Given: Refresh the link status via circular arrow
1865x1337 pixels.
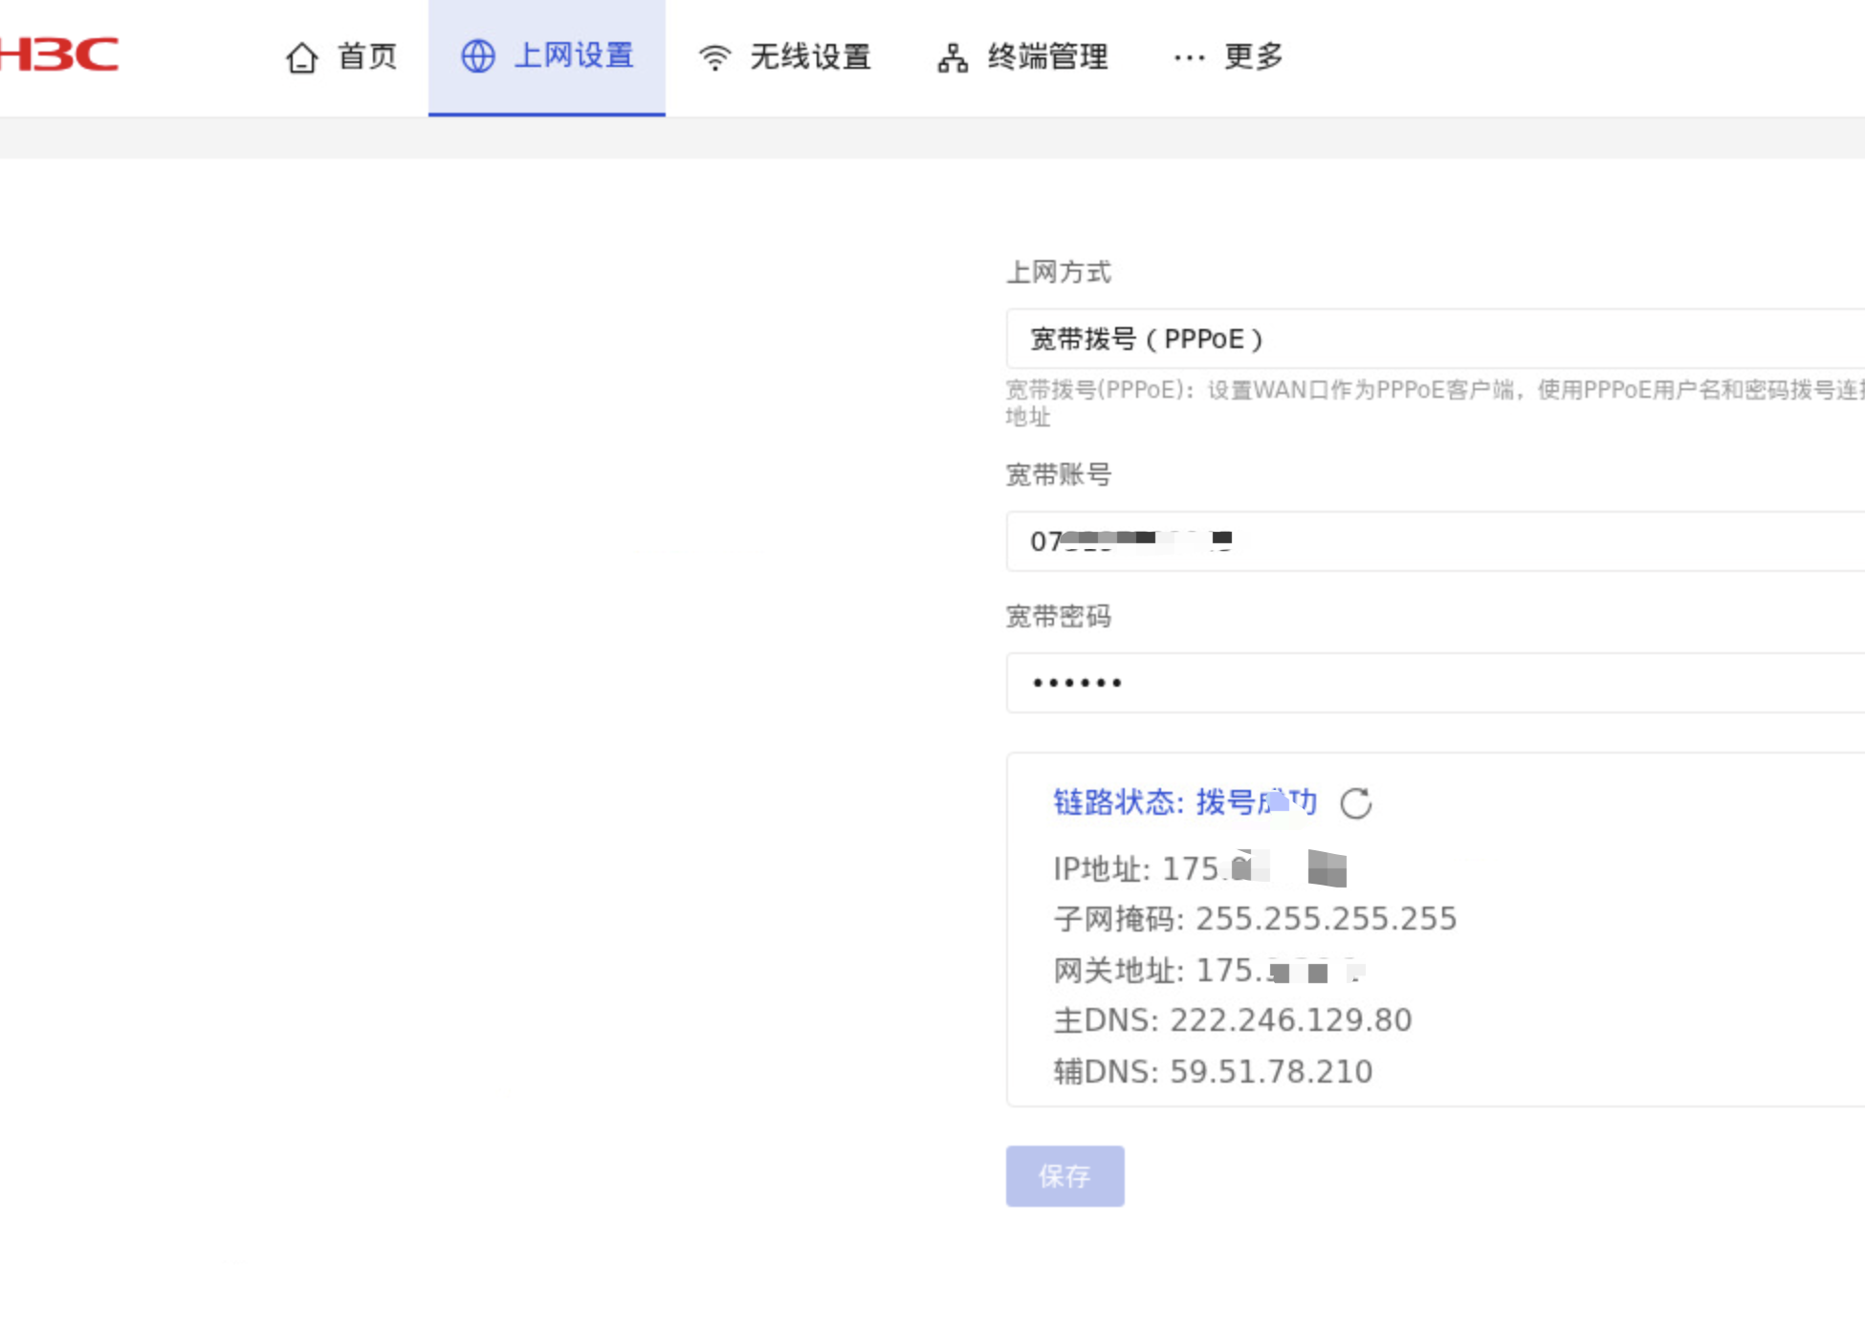Looking at the screenshot, I should point(1355,803).
